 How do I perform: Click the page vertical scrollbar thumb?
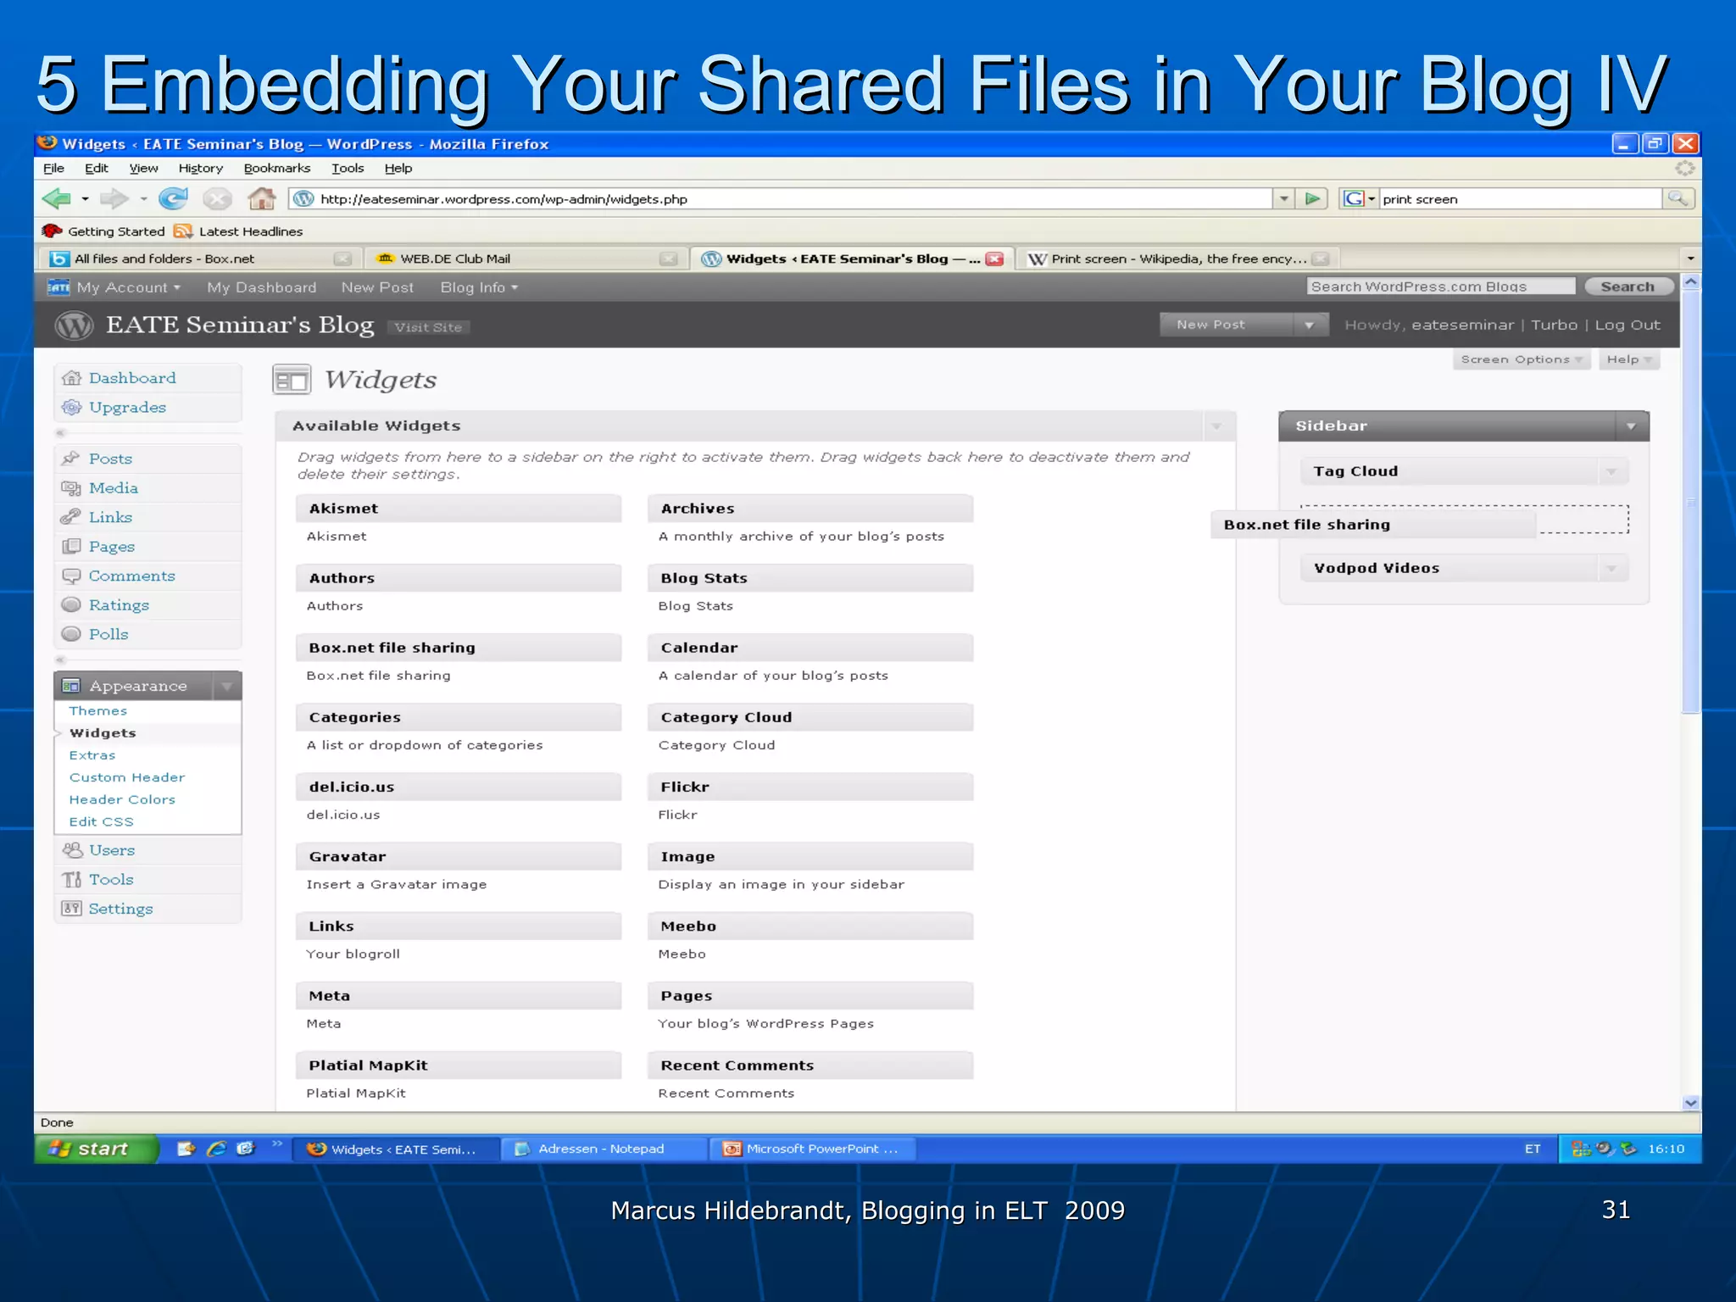pos(1690,502)
